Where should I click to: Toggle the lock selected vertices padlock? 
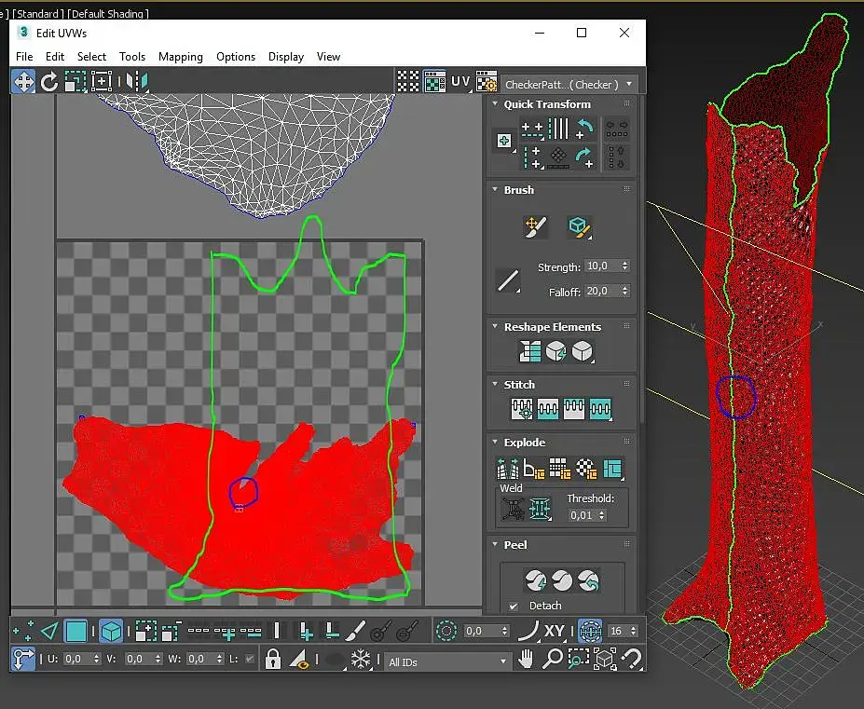[272, 660]
